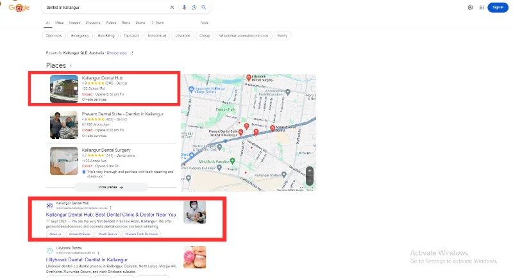Open the AccessMySuper sitelink
Image resolution: width=513 pixels, height=278 pixels.
pyautogui.click(x=80, y=234)
